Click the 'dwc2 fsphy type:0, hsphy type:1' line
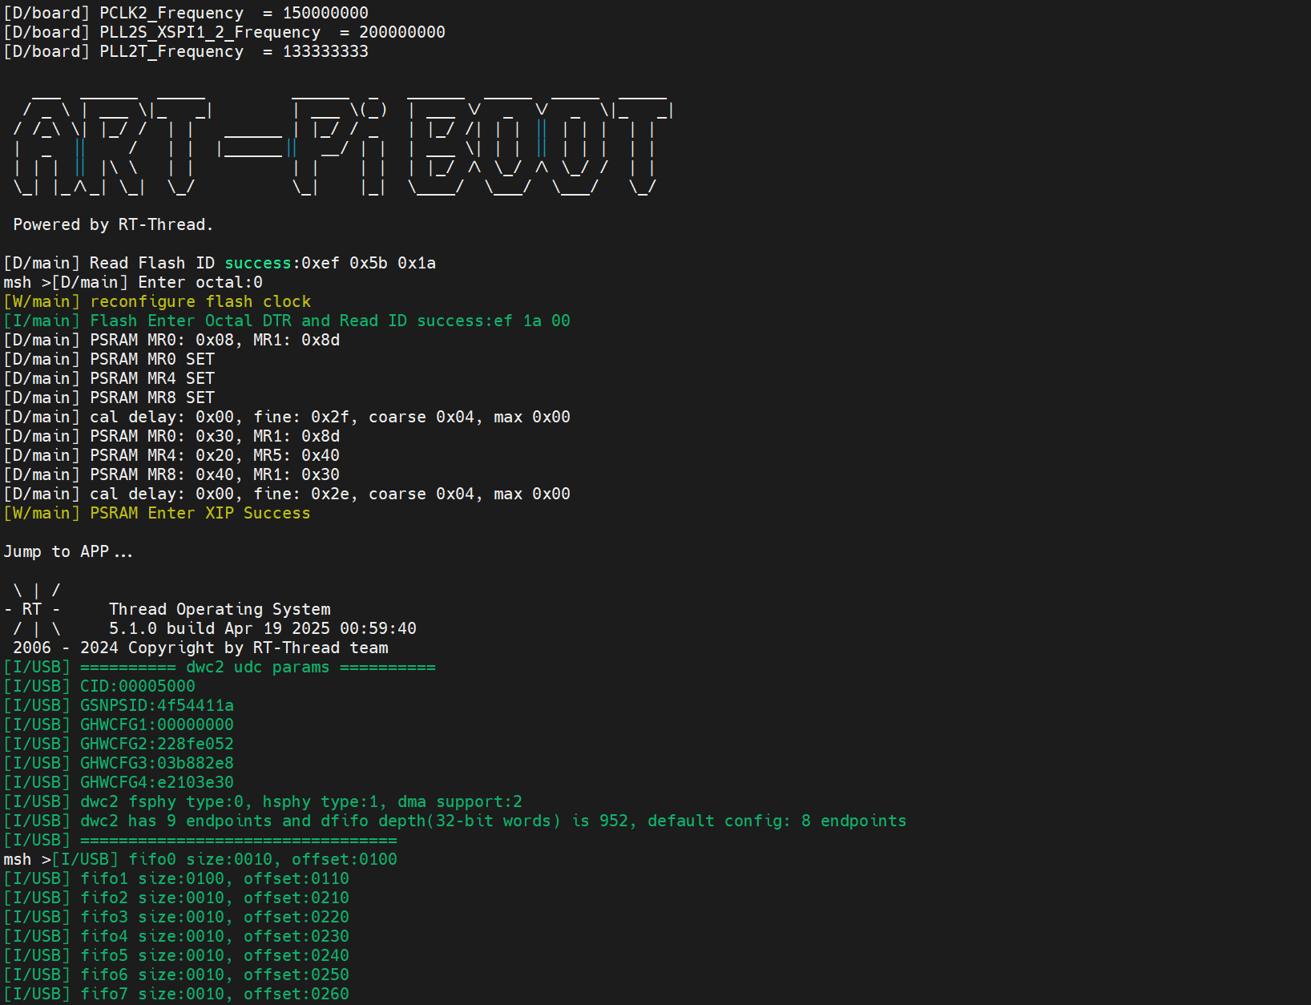This screenshot has width=1311, height=1005. (x=263, y=801)
